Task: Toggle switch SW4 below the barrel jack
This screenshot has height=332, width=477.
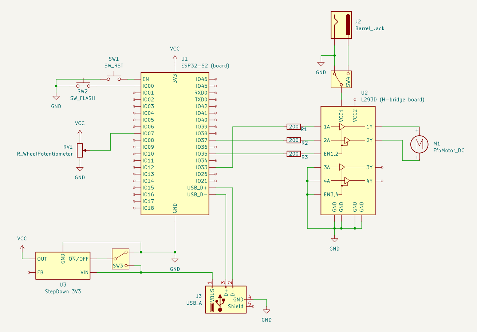Action: coord(340,80)
